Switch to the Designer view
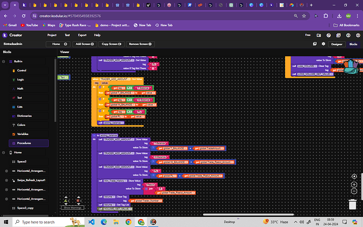 tap(337, 44)
